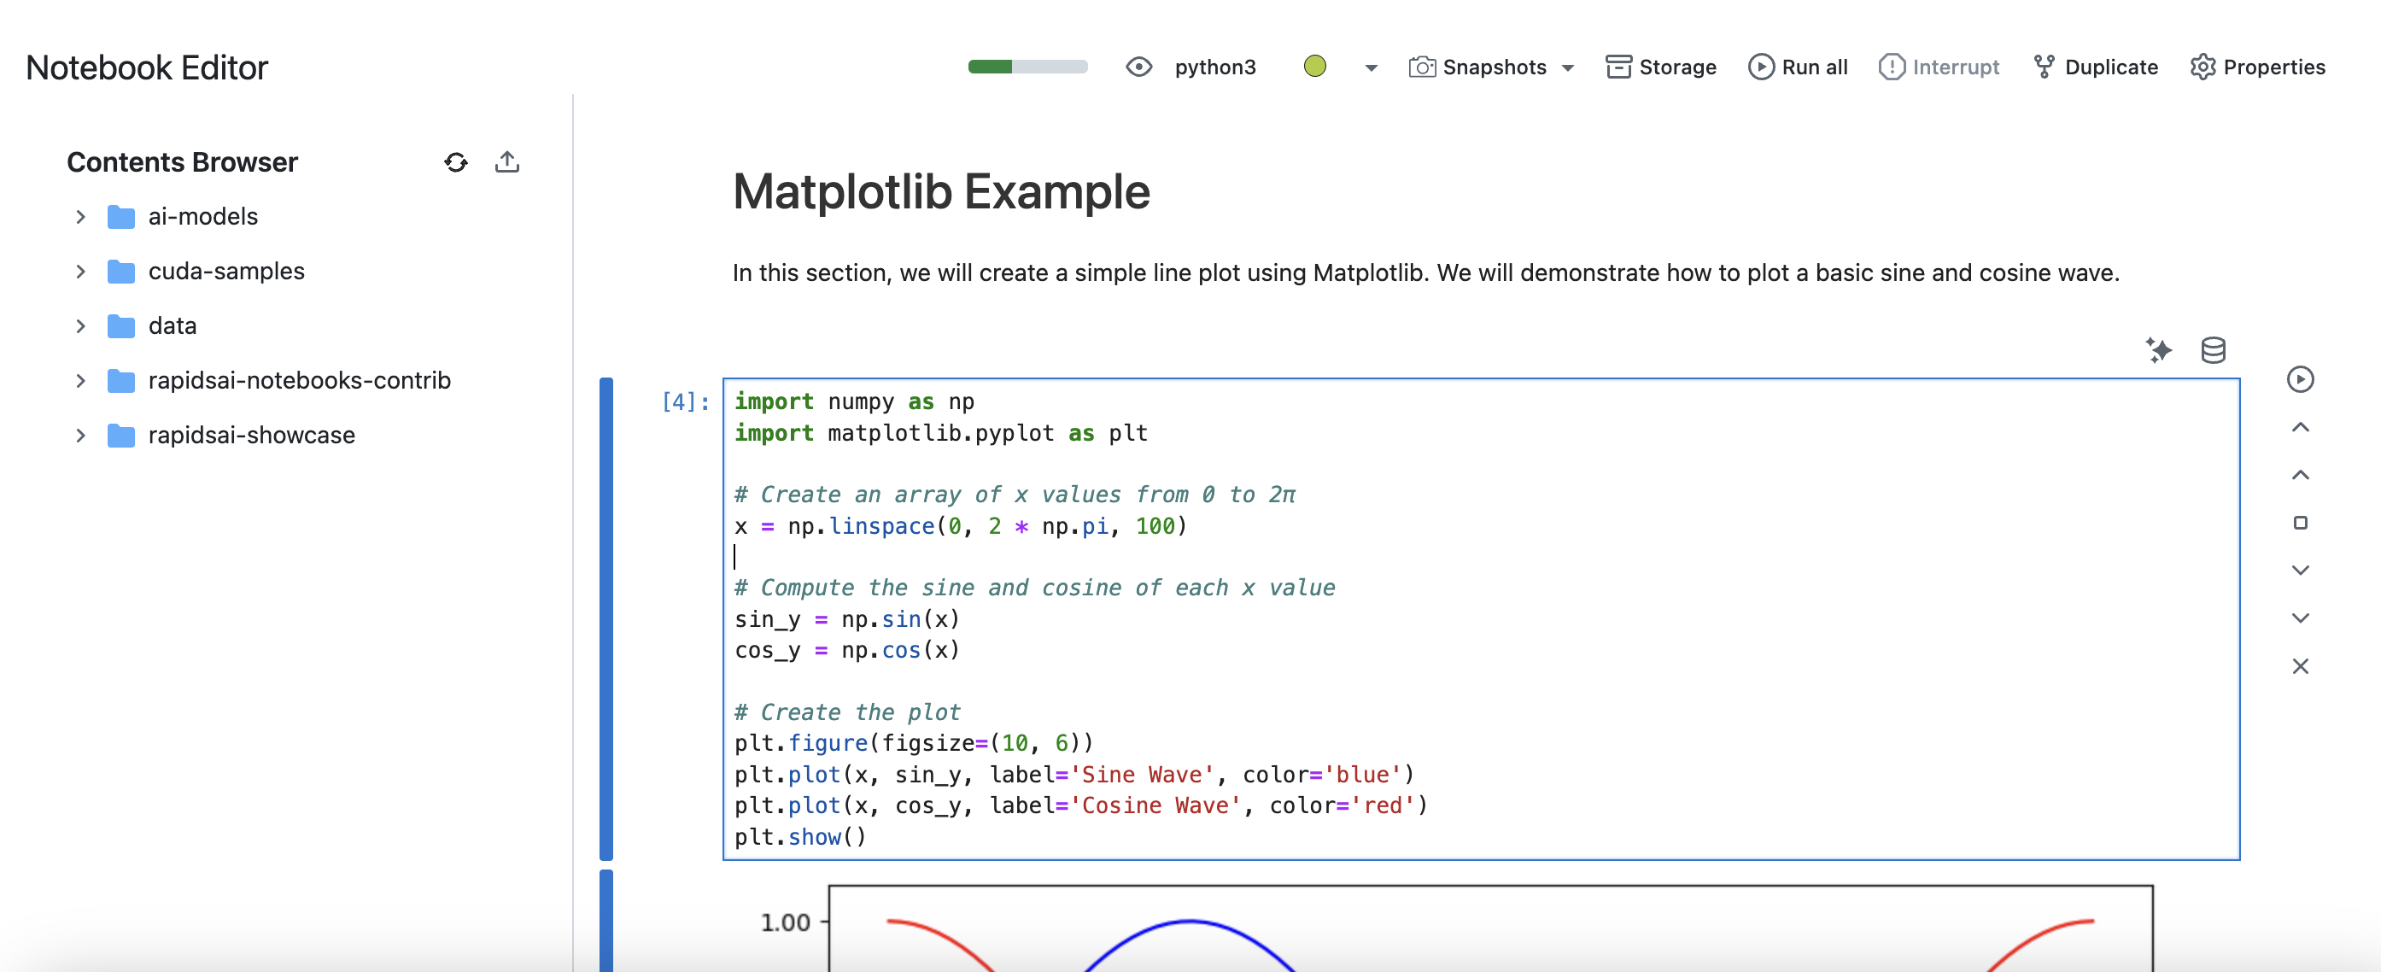Expand the data folder
This screenshot has width=2381, height=972.
tap(80, 325)
